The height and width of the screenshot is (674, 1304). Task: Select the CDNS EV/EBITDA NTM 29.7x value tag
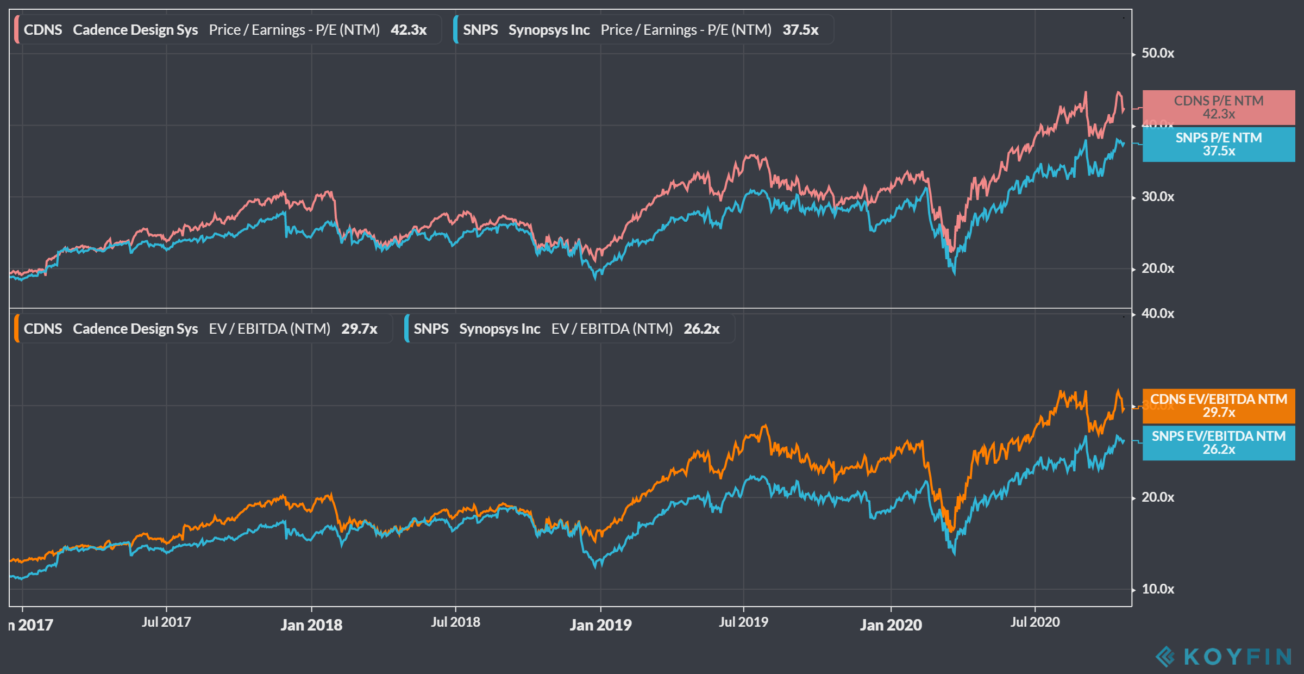(1219, 406)
